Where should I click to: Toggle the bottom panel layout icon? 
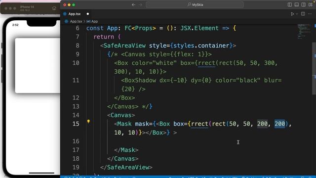(x=296, y=4)
